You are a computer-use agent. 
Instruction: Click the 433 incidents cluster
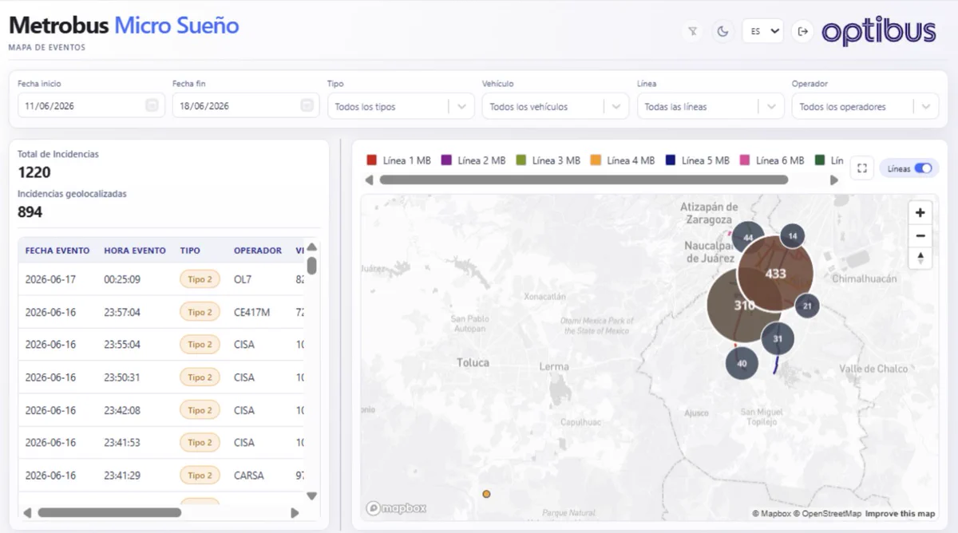click(775, 273)
